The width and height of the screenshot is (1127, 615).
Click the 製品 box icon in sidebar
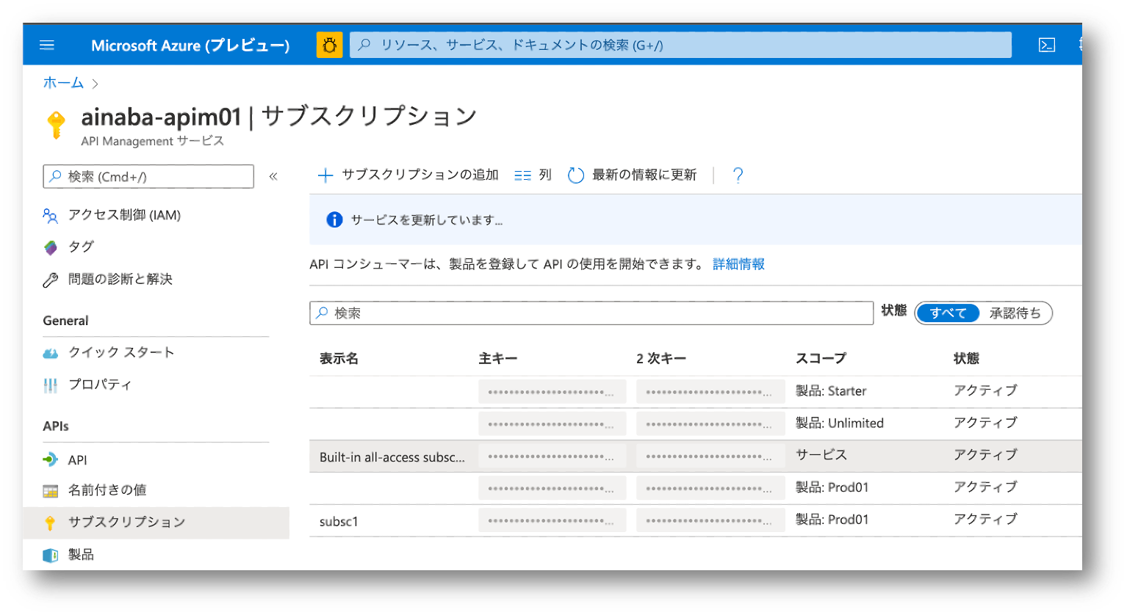(50, 555)
